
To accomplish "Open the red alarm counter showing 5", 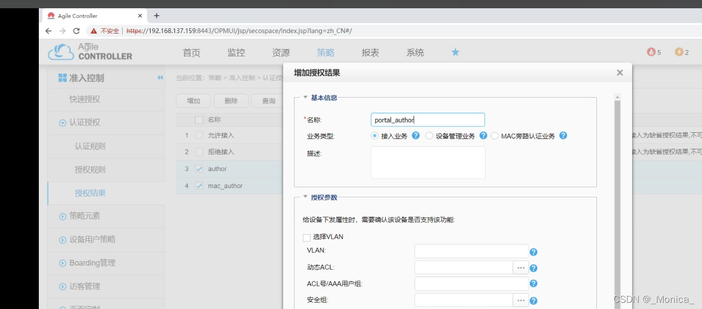I will tap(654, 52).
